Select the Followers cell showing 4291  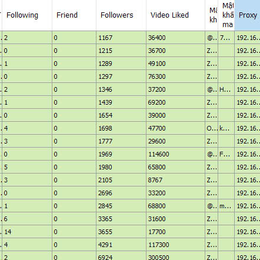pyautogui.click(x=121, y=245)
